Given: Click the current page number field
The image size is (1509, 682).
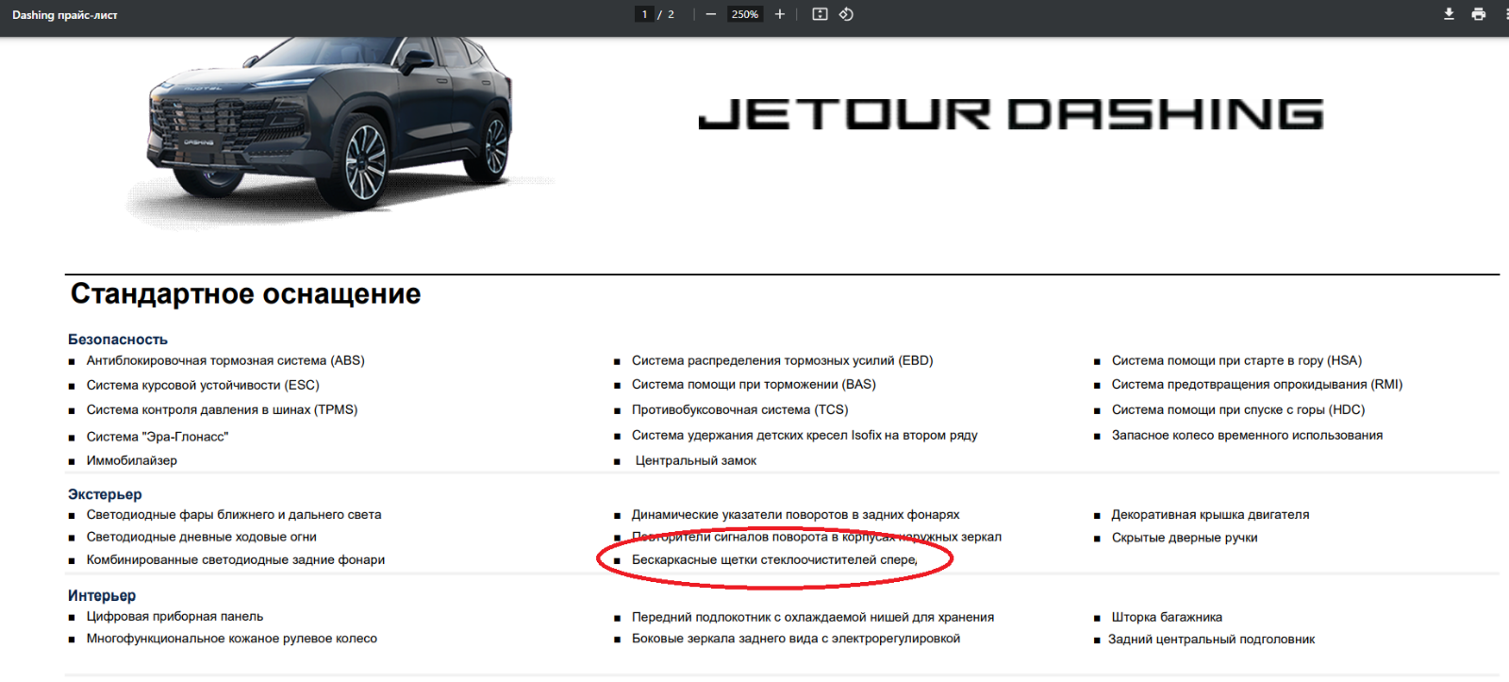Looking at the screenshot, I should (644, 14).
